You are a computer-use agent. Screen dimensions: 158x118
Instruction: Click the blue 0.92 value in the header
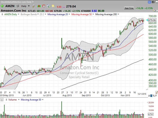pyautogui.click(x=94, y=11)
